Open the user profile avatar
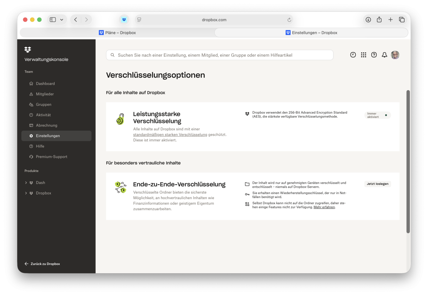 click(395, 55)
